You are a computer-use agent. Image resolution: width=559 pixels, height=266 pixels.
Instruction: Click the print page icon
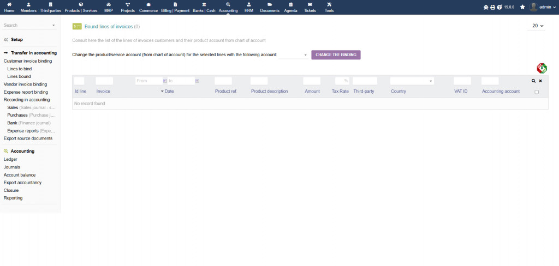click(x=493, y=7)
